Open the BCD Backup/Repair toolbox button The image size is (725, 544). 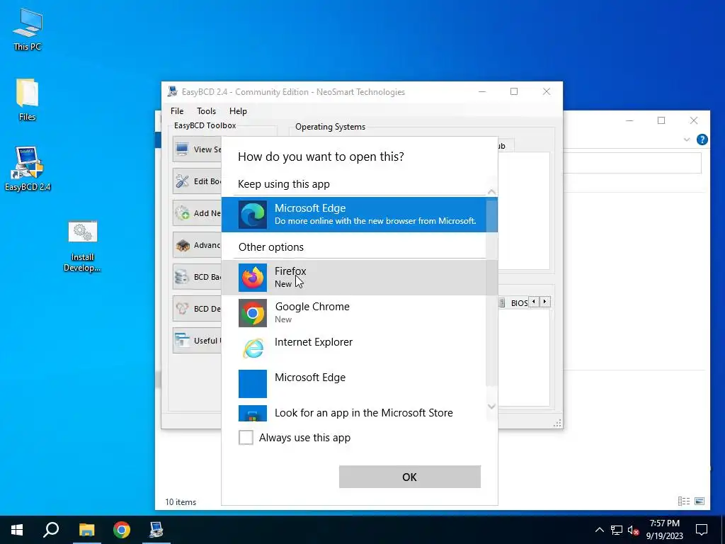point(198,277)
